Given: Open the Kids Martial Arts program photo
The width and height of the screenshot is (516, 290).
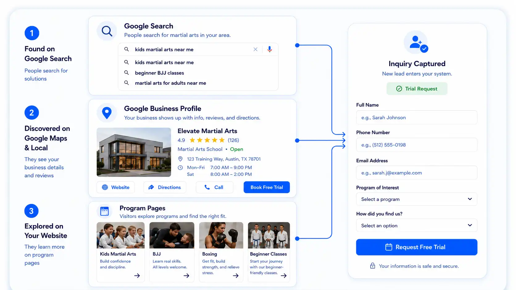Looking at the screenshot, I should pyautogui.click(x=121, y=235).
